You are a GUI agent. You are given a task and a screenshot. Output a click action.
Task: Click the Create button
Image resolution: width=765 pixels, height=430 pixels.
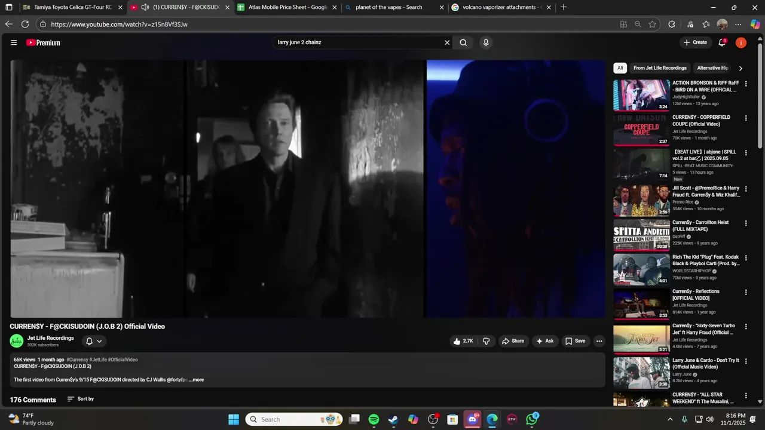coord(696,42)
